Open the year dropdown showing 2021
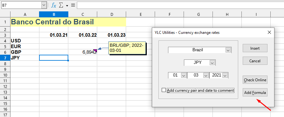Screen dimensions: 284x117 (x=225, y=75)
